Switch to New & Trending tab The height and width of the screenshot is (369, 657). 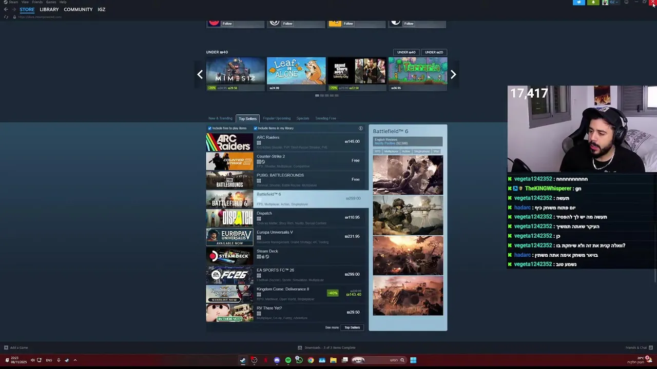tap(220, 118)
